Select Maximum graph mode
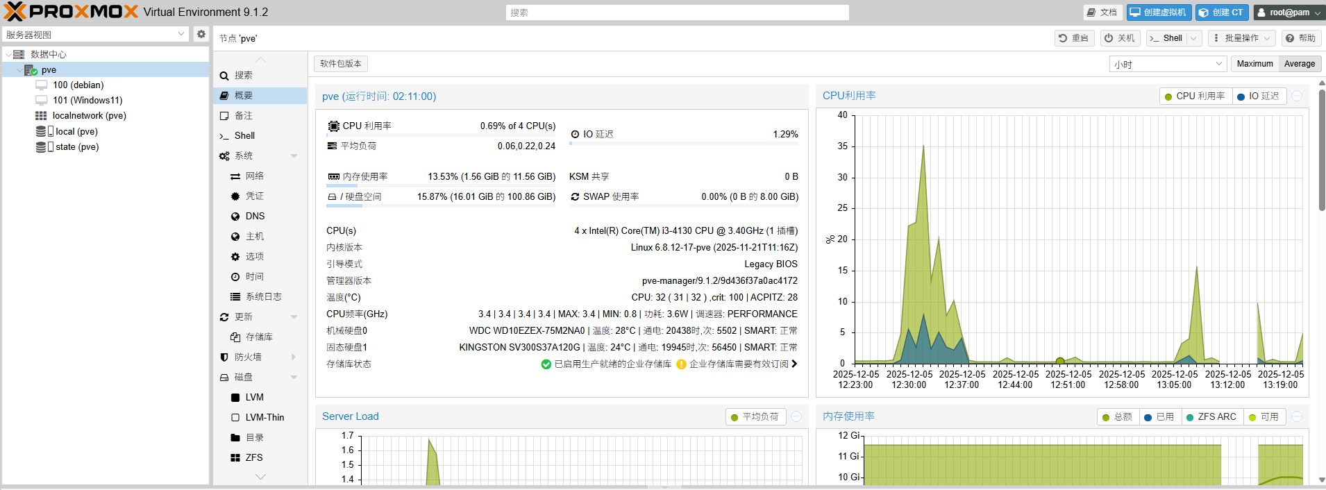This screenshot has height=490, width=1326. [x=1254, y=64]
